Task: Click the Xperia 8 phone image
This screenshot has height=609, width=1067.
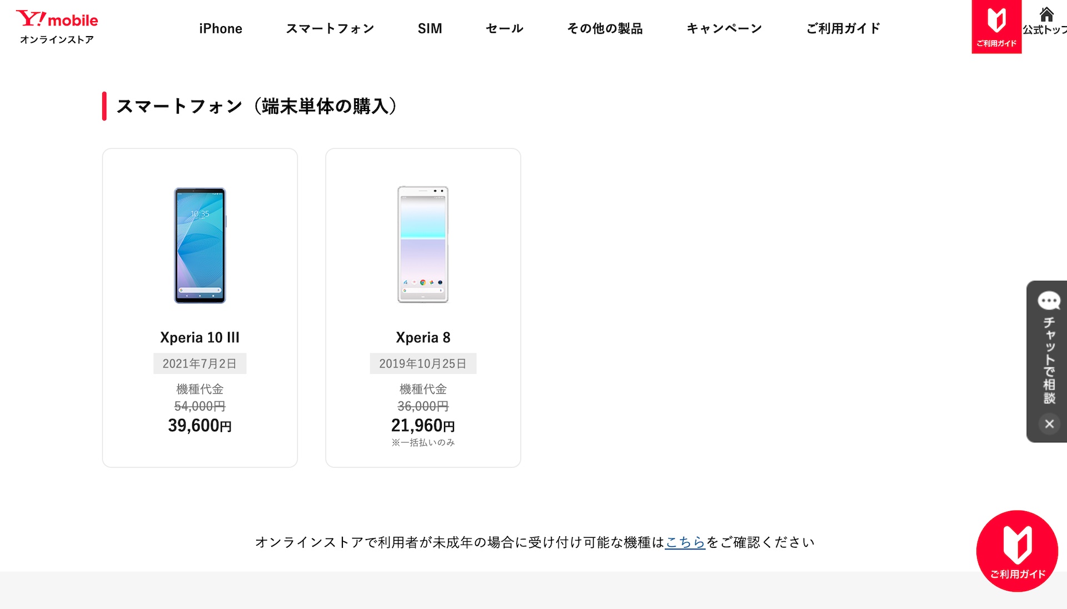Action: coord(423,244)
